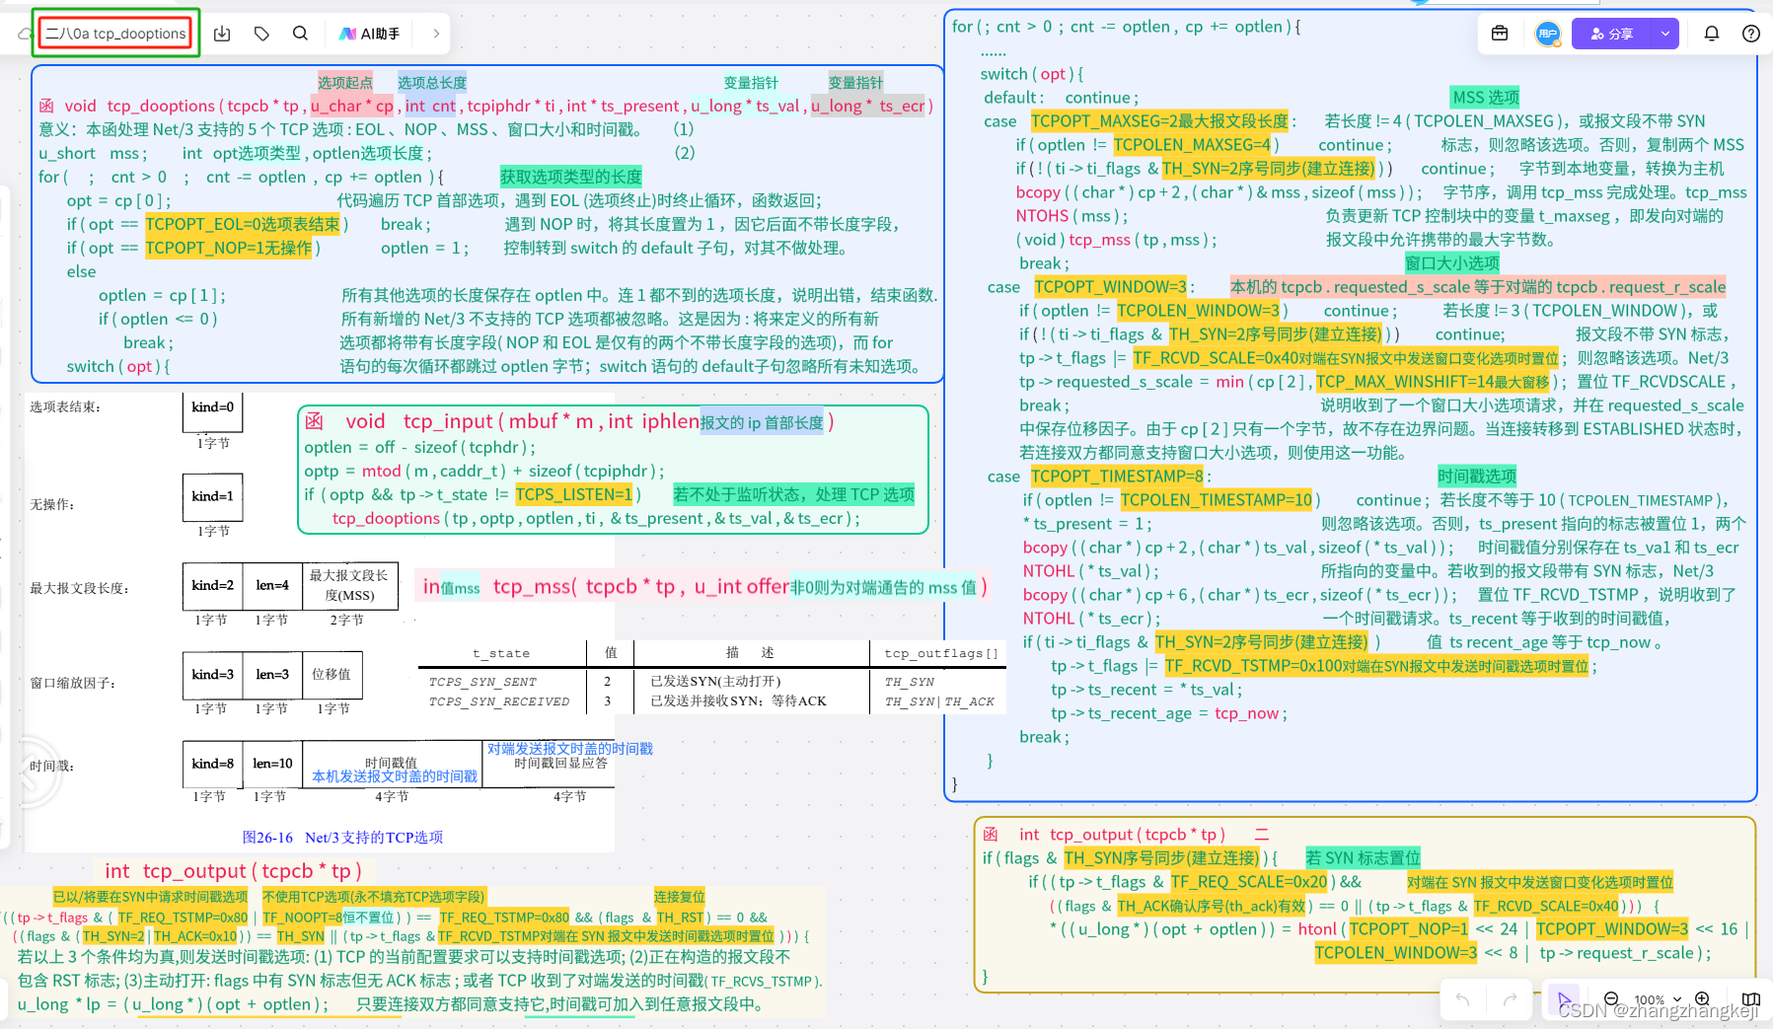Click TCP_MAX_WINSHIFT=14最大窗移 text

[1433, 382]
